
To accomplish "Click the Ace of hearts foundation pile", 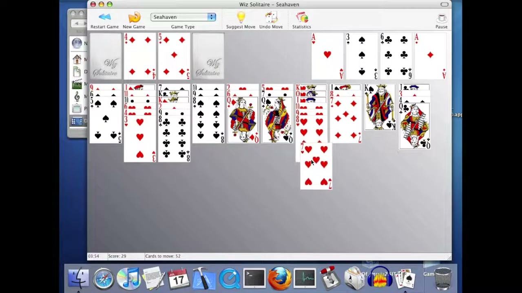I will 327,57.
